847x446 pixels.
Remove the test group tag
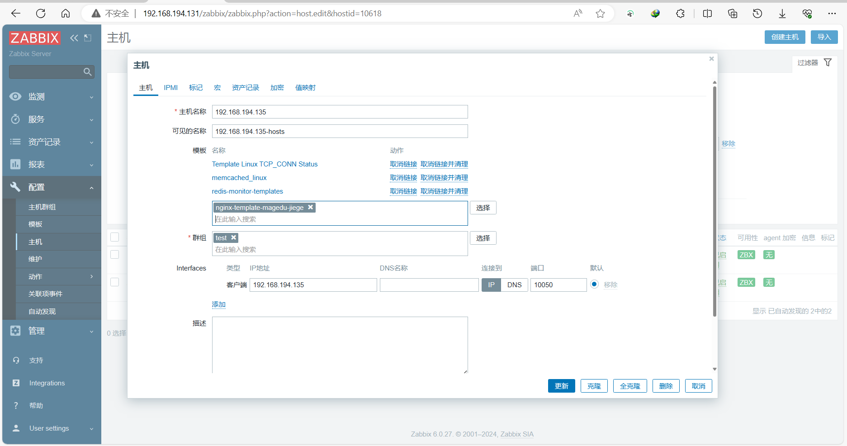pyautogui.click(x=233, y=237)
